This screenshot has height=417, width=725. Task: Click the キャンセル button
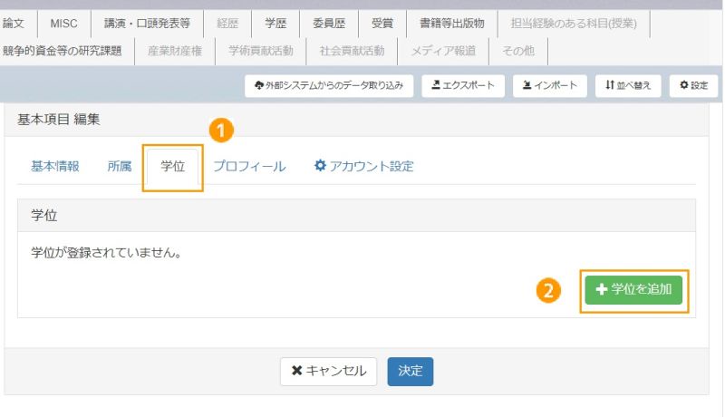tap(329, 372)
